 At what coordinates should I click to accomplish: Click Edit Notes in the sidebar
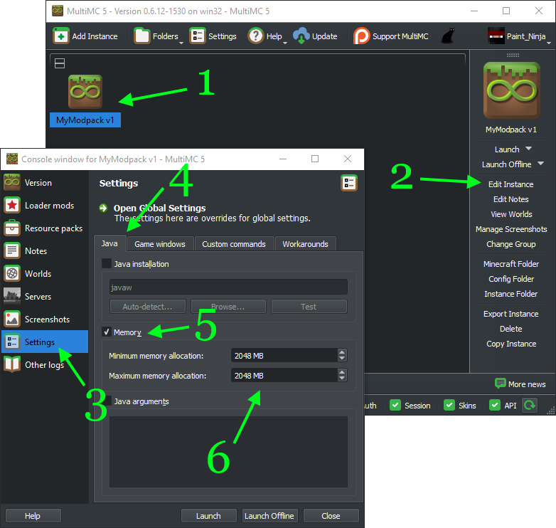click(511, 199)
